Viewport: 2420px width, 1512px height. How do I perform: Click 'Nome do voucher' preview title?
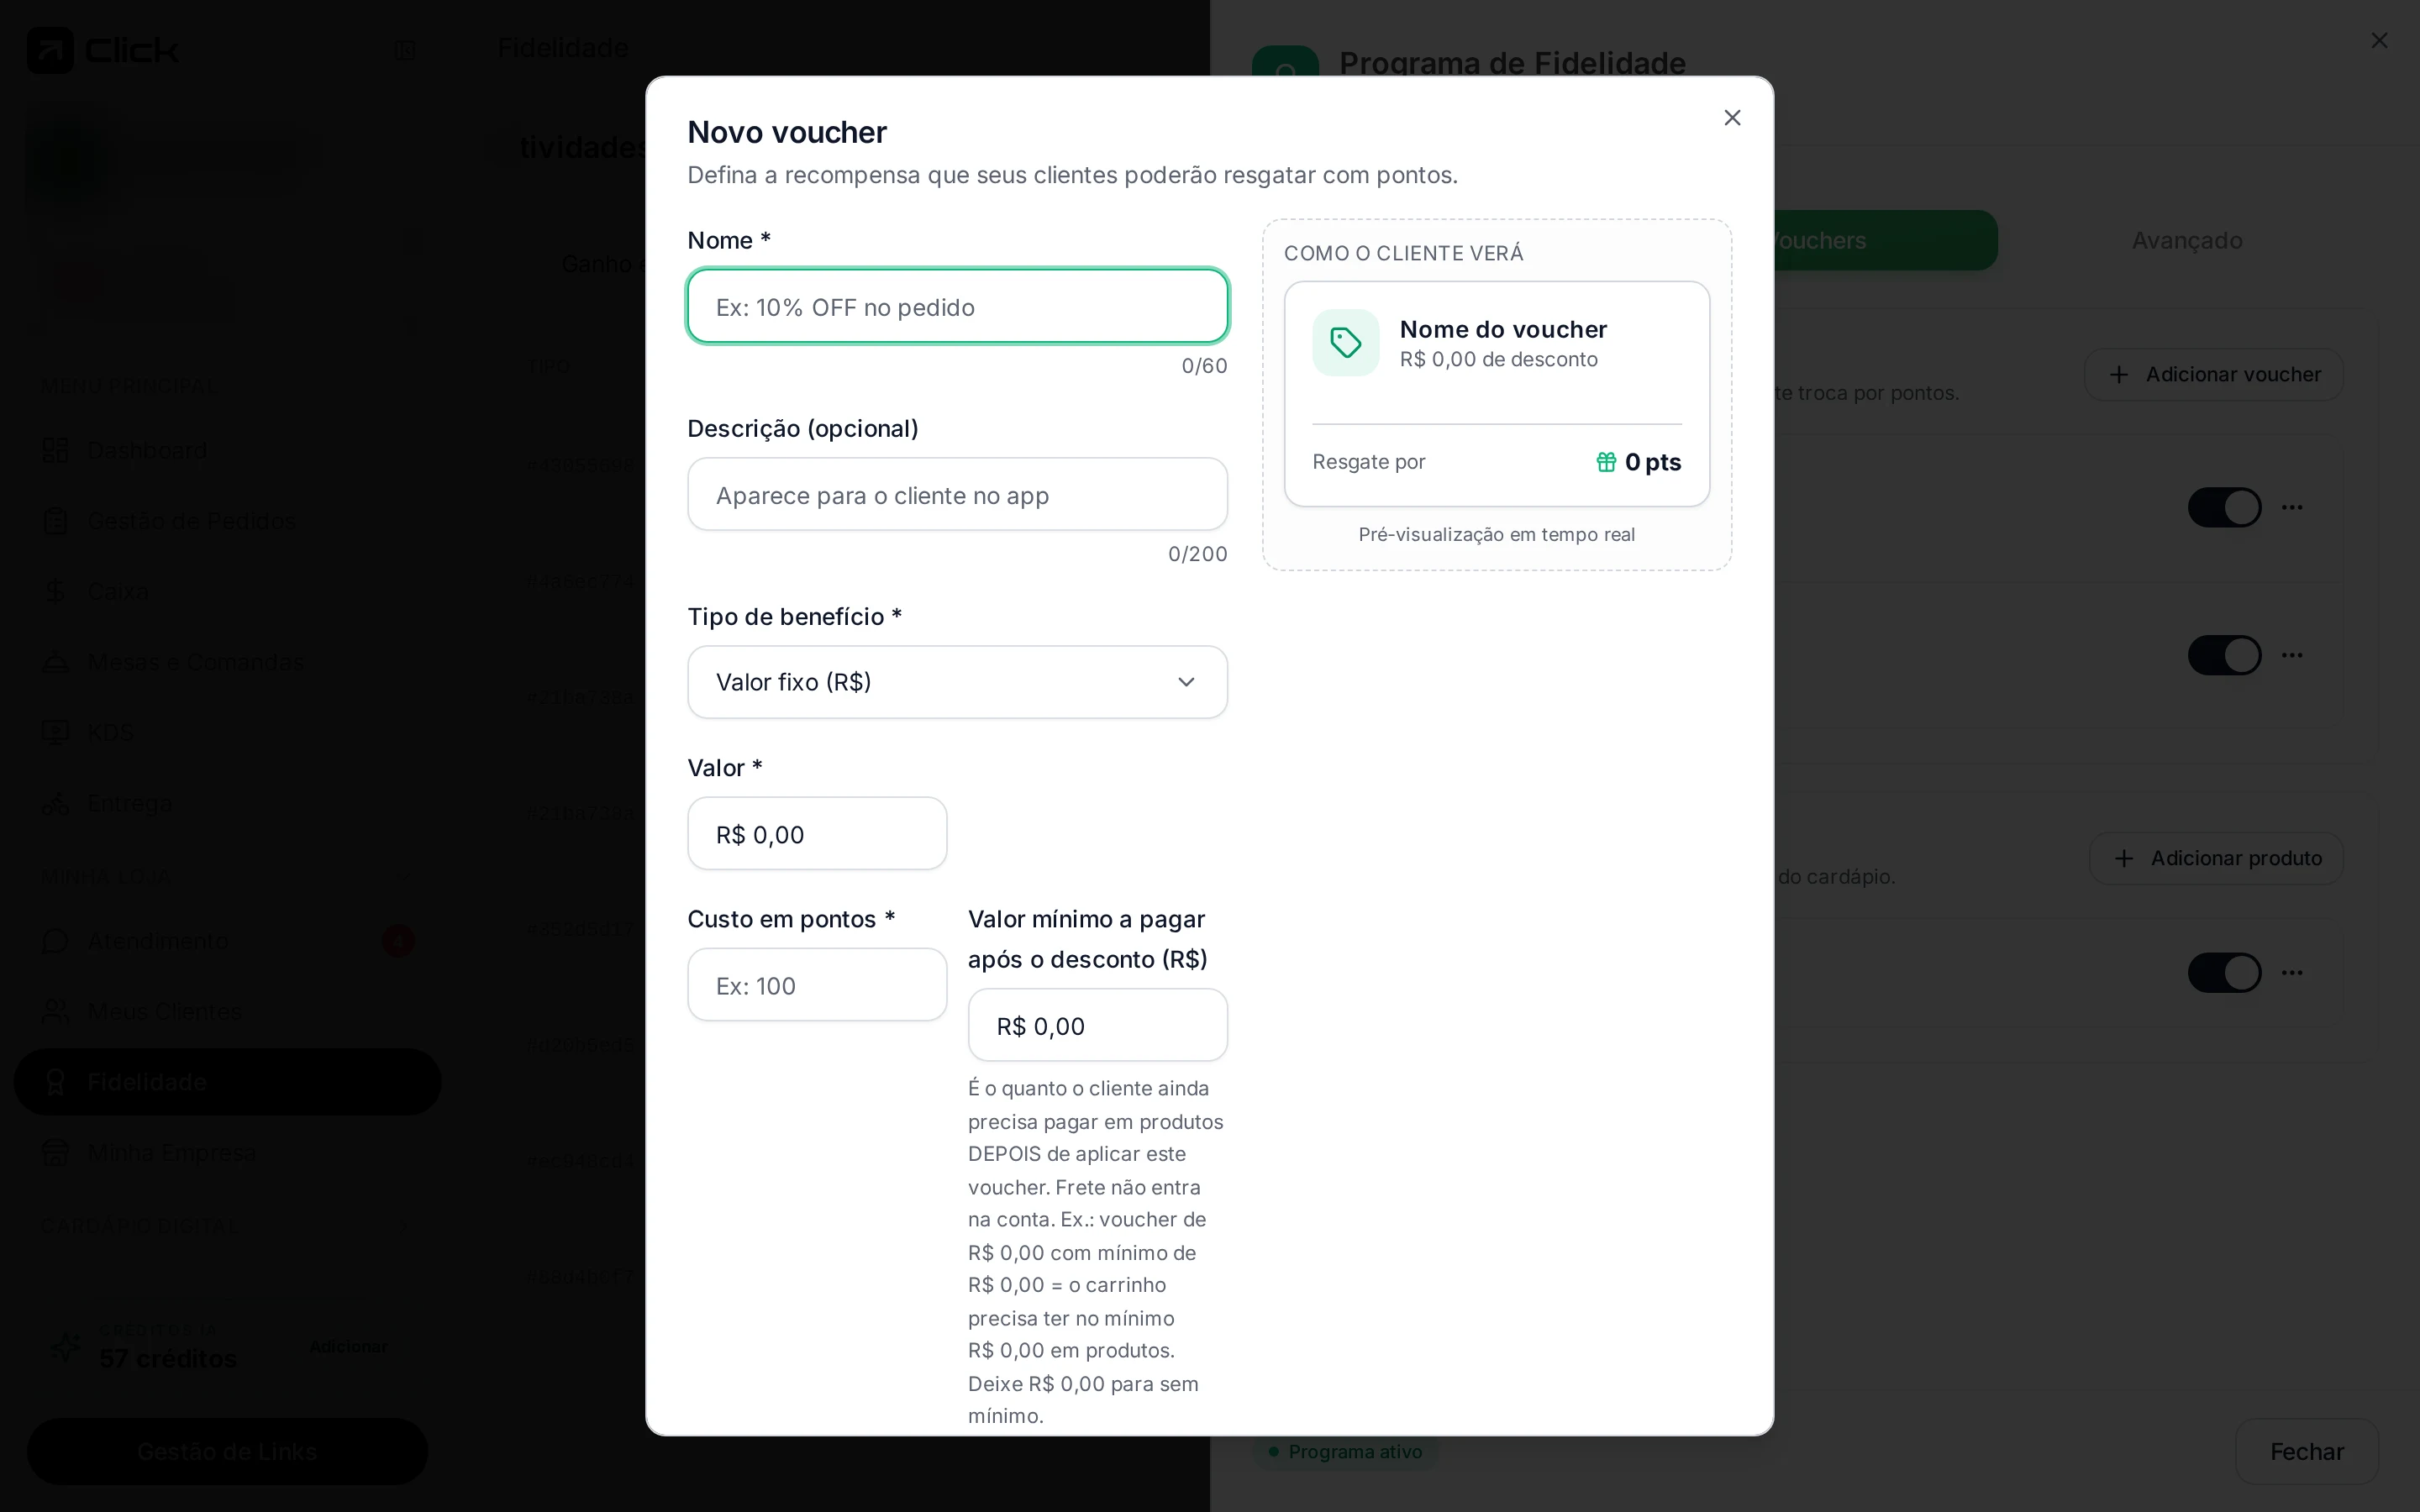coord(1503,329)
